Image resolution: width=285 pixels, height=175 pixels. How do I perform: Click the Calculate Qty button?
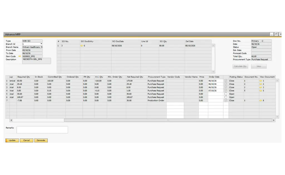pos(240,66)
